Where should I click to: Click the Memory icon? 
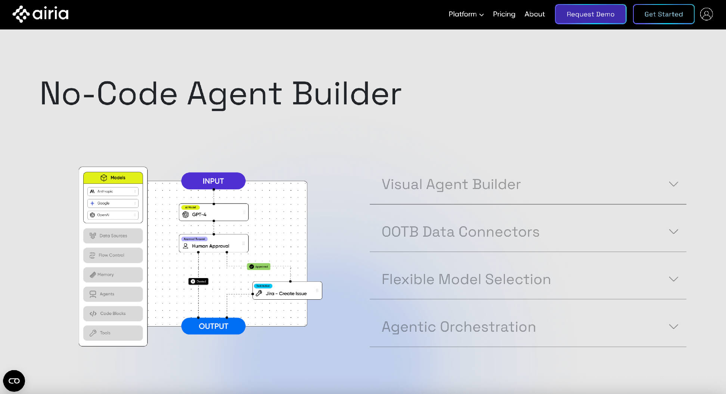coord(93,275)
